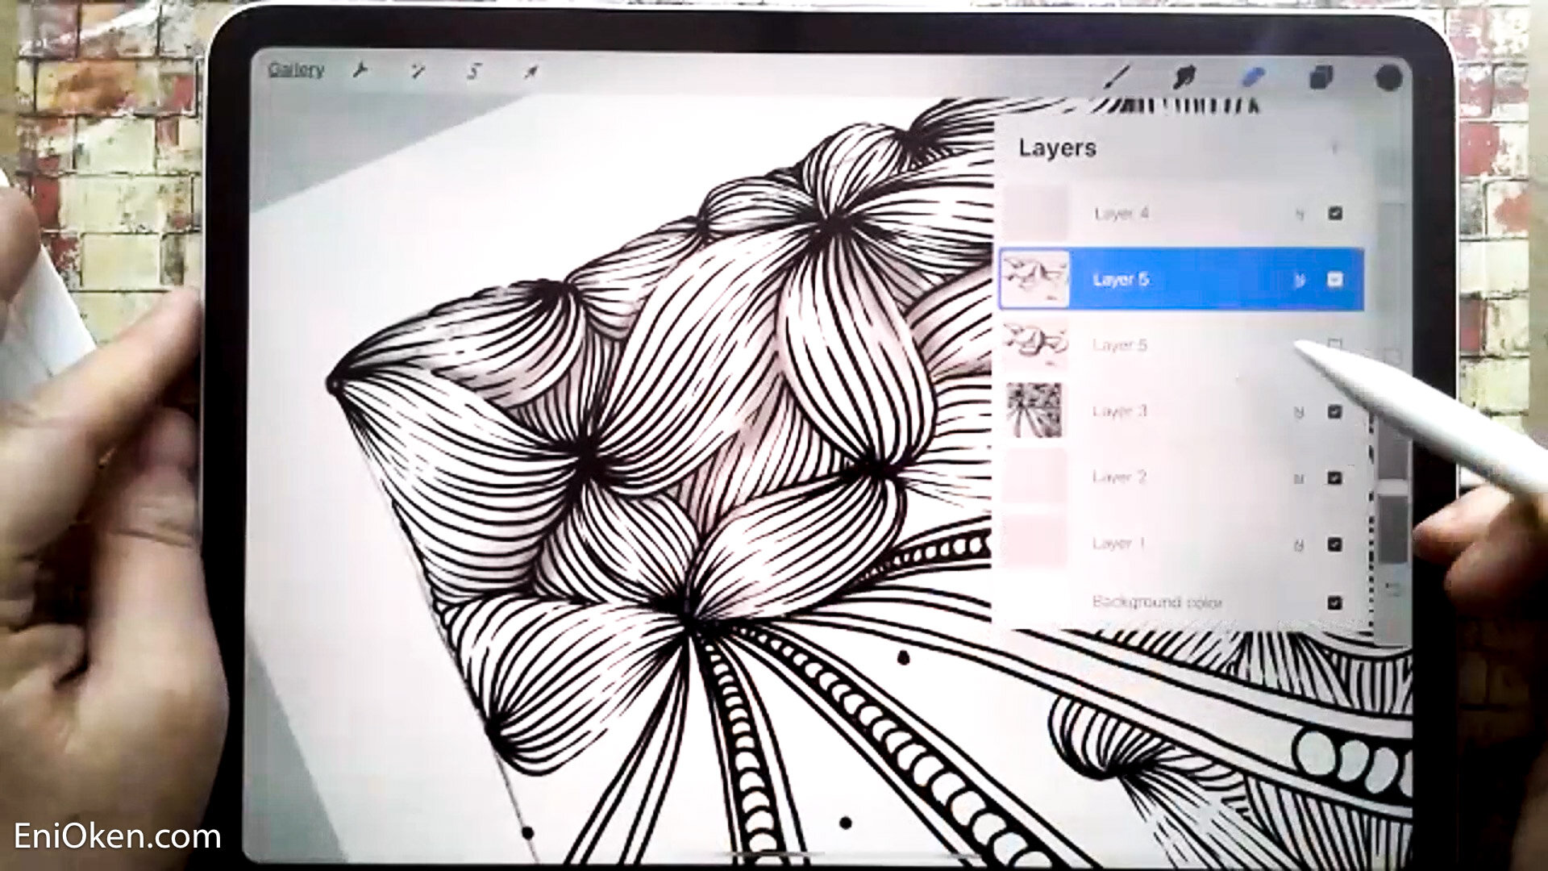Screen dimensions: 1548x871
Task: Expand blend mode for selected Layer 5
Action: coord(1299,281)
